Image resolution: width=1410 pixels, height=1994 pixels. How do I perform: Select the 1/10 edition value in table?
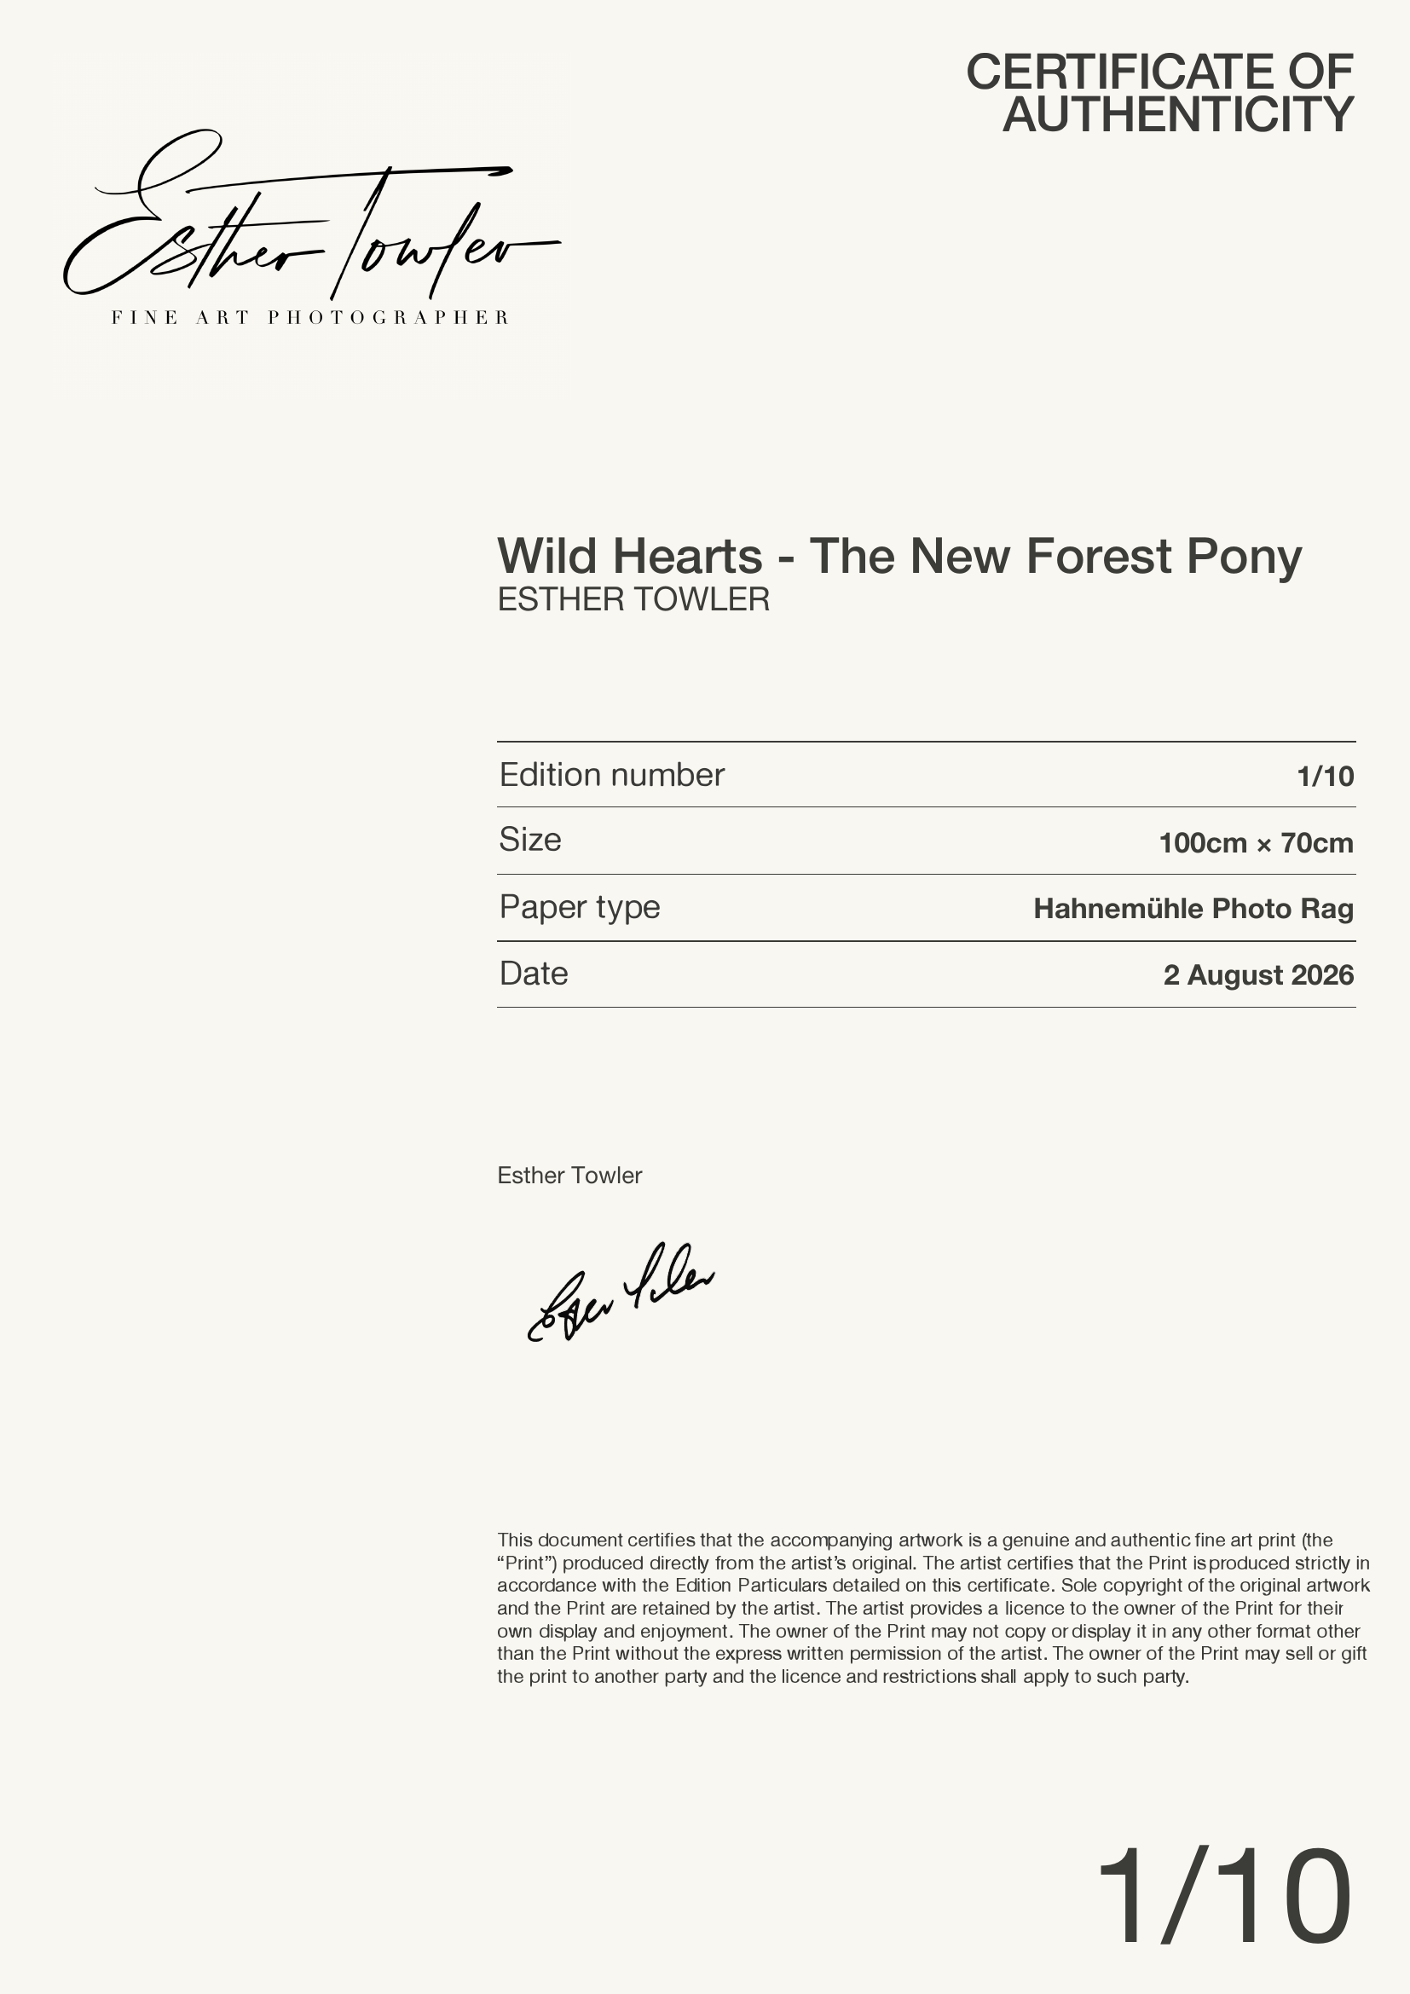point(1325,777)
